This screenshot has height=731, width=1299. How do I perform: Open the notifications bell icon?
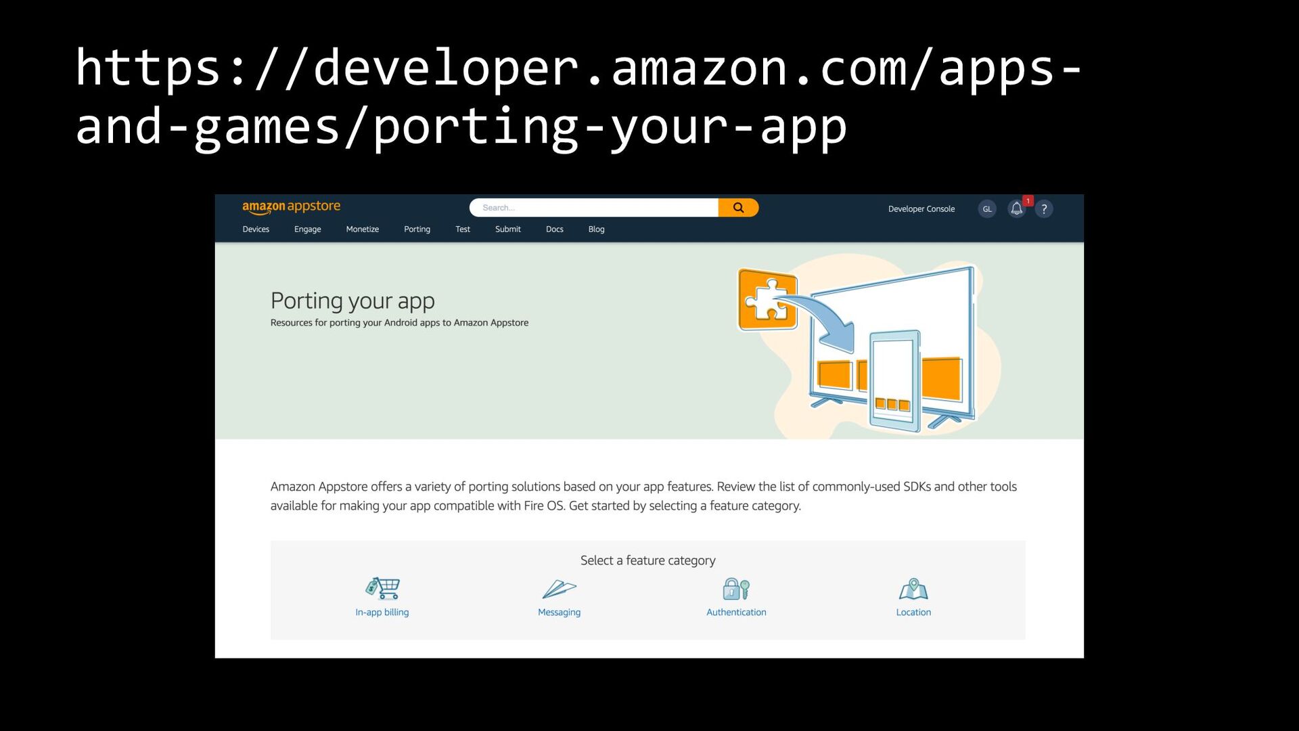1016,208
